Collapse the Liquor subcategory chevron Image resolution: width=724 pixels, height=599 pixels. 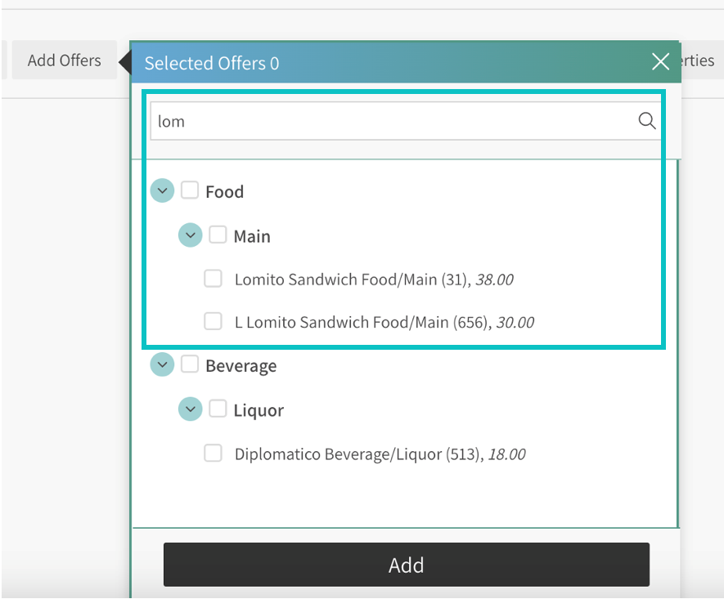pos(190,409)
